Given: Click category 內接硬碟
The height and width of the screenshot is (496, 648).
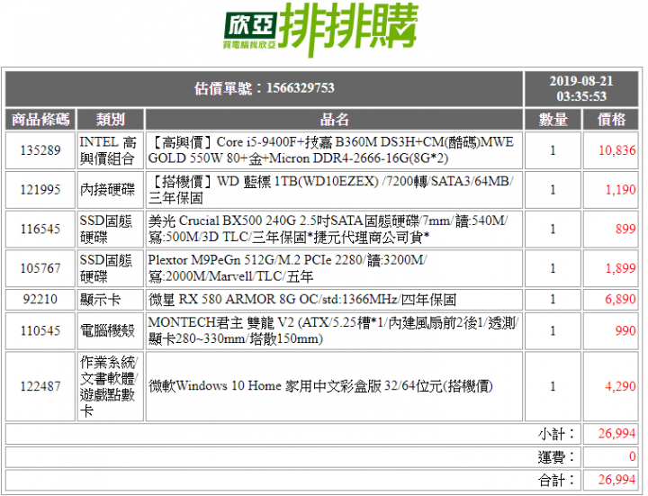Looking at the screenshot, I should pyautogui.click(x=107, y=190).
